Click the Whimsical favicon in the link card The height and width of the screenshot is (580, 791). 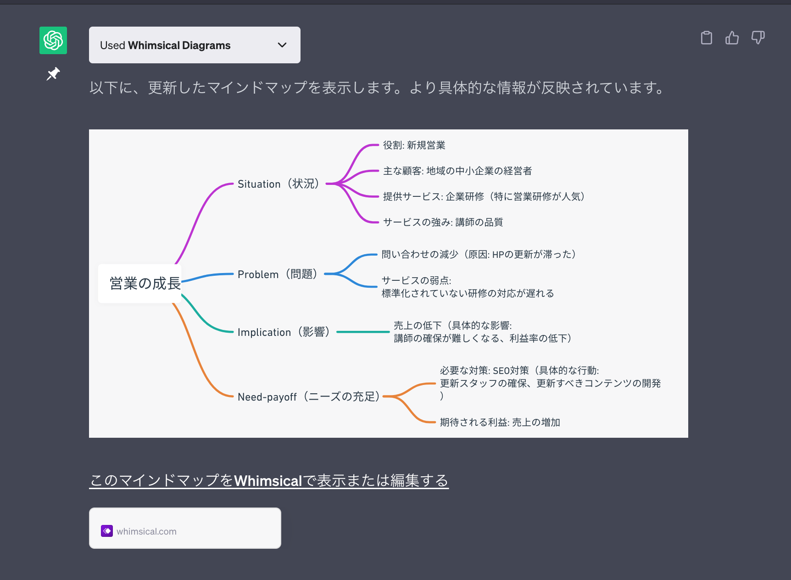[107, 531]
